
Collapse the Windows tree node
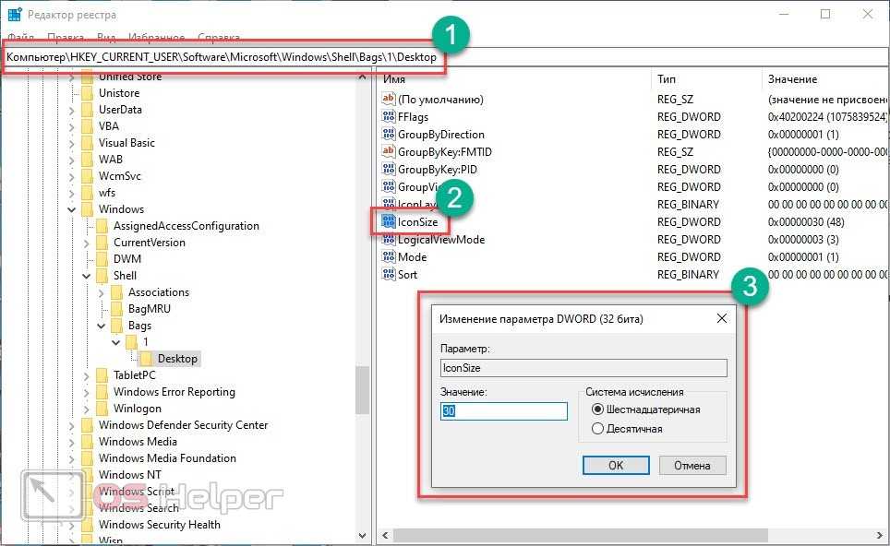[x=71, y=209]
